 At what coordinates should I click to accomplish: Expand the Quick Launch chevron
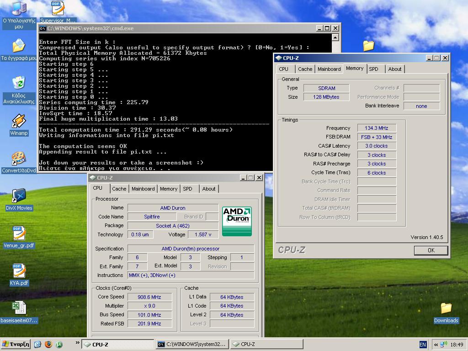tap(78, 343)
